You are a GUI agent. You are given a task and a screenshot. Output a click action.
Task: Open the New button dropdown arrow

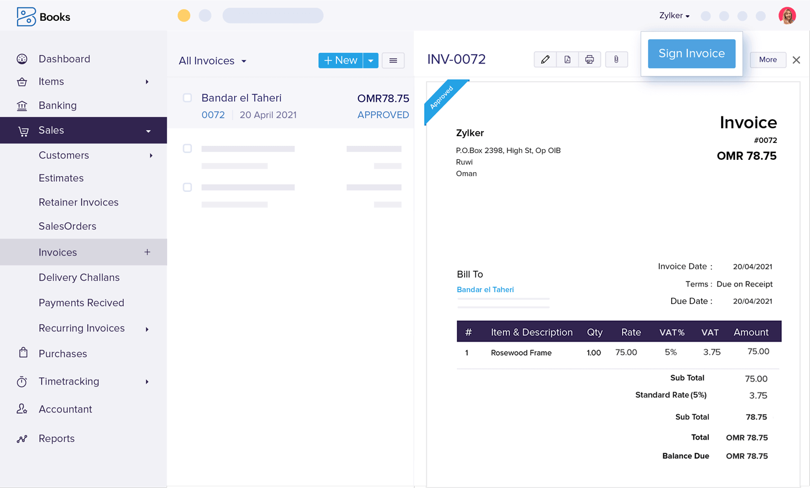point(371,61)
